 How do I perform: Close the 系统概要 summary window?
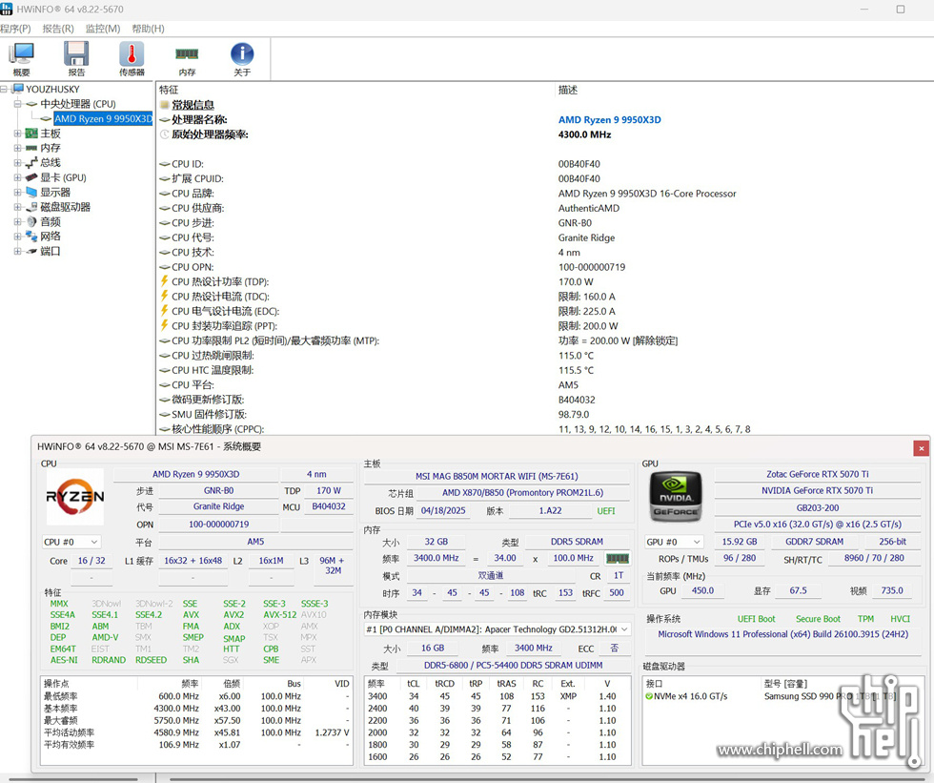click(x=921, y=448)
